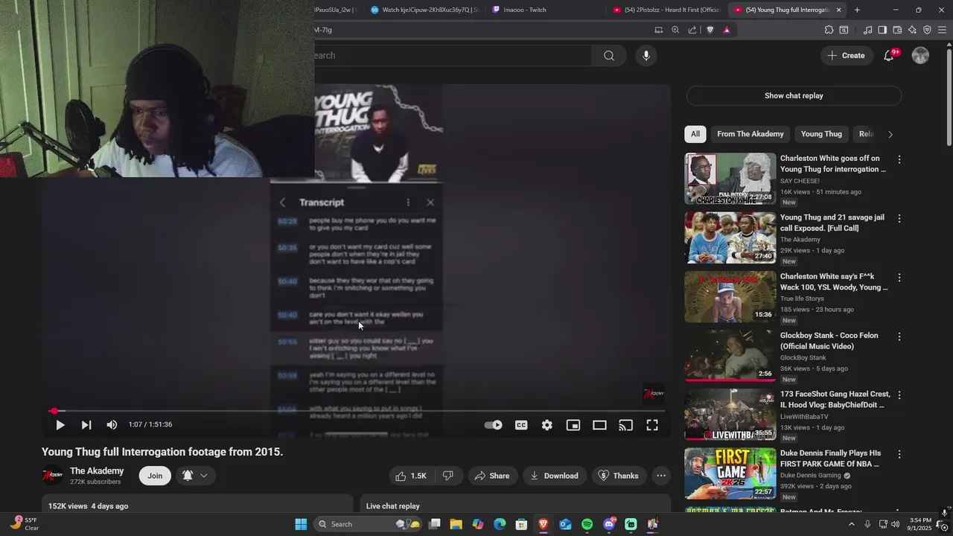Switch to the lmaooo Twitch tab
This screenshot has width=953, height=536.
(525, 10)
